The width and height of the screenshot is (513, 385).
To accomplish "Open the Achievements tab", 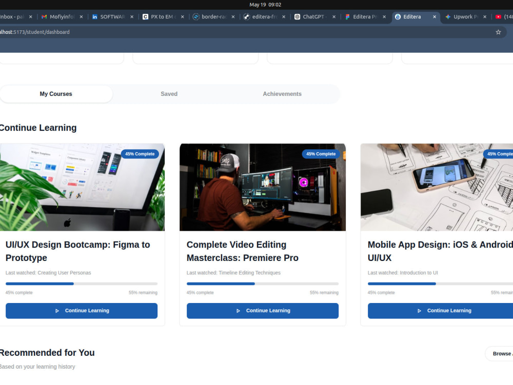I will click(x=282, y=94).
